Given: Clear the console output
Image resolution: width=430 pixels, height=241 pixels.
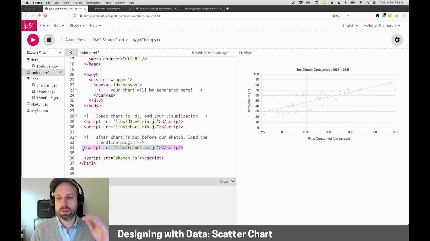Looking at the screenshot, I should click(x=224, y=181).
